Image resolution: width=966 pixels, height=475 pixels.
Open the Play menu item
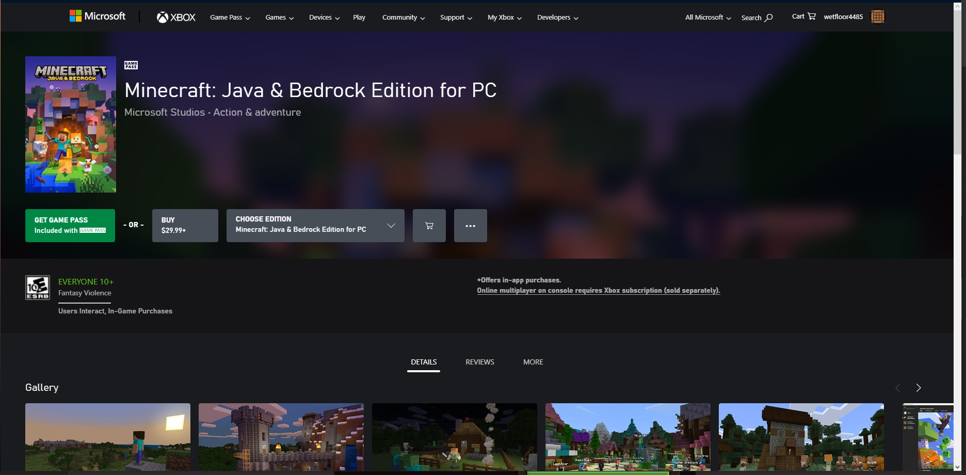[359, 18]
